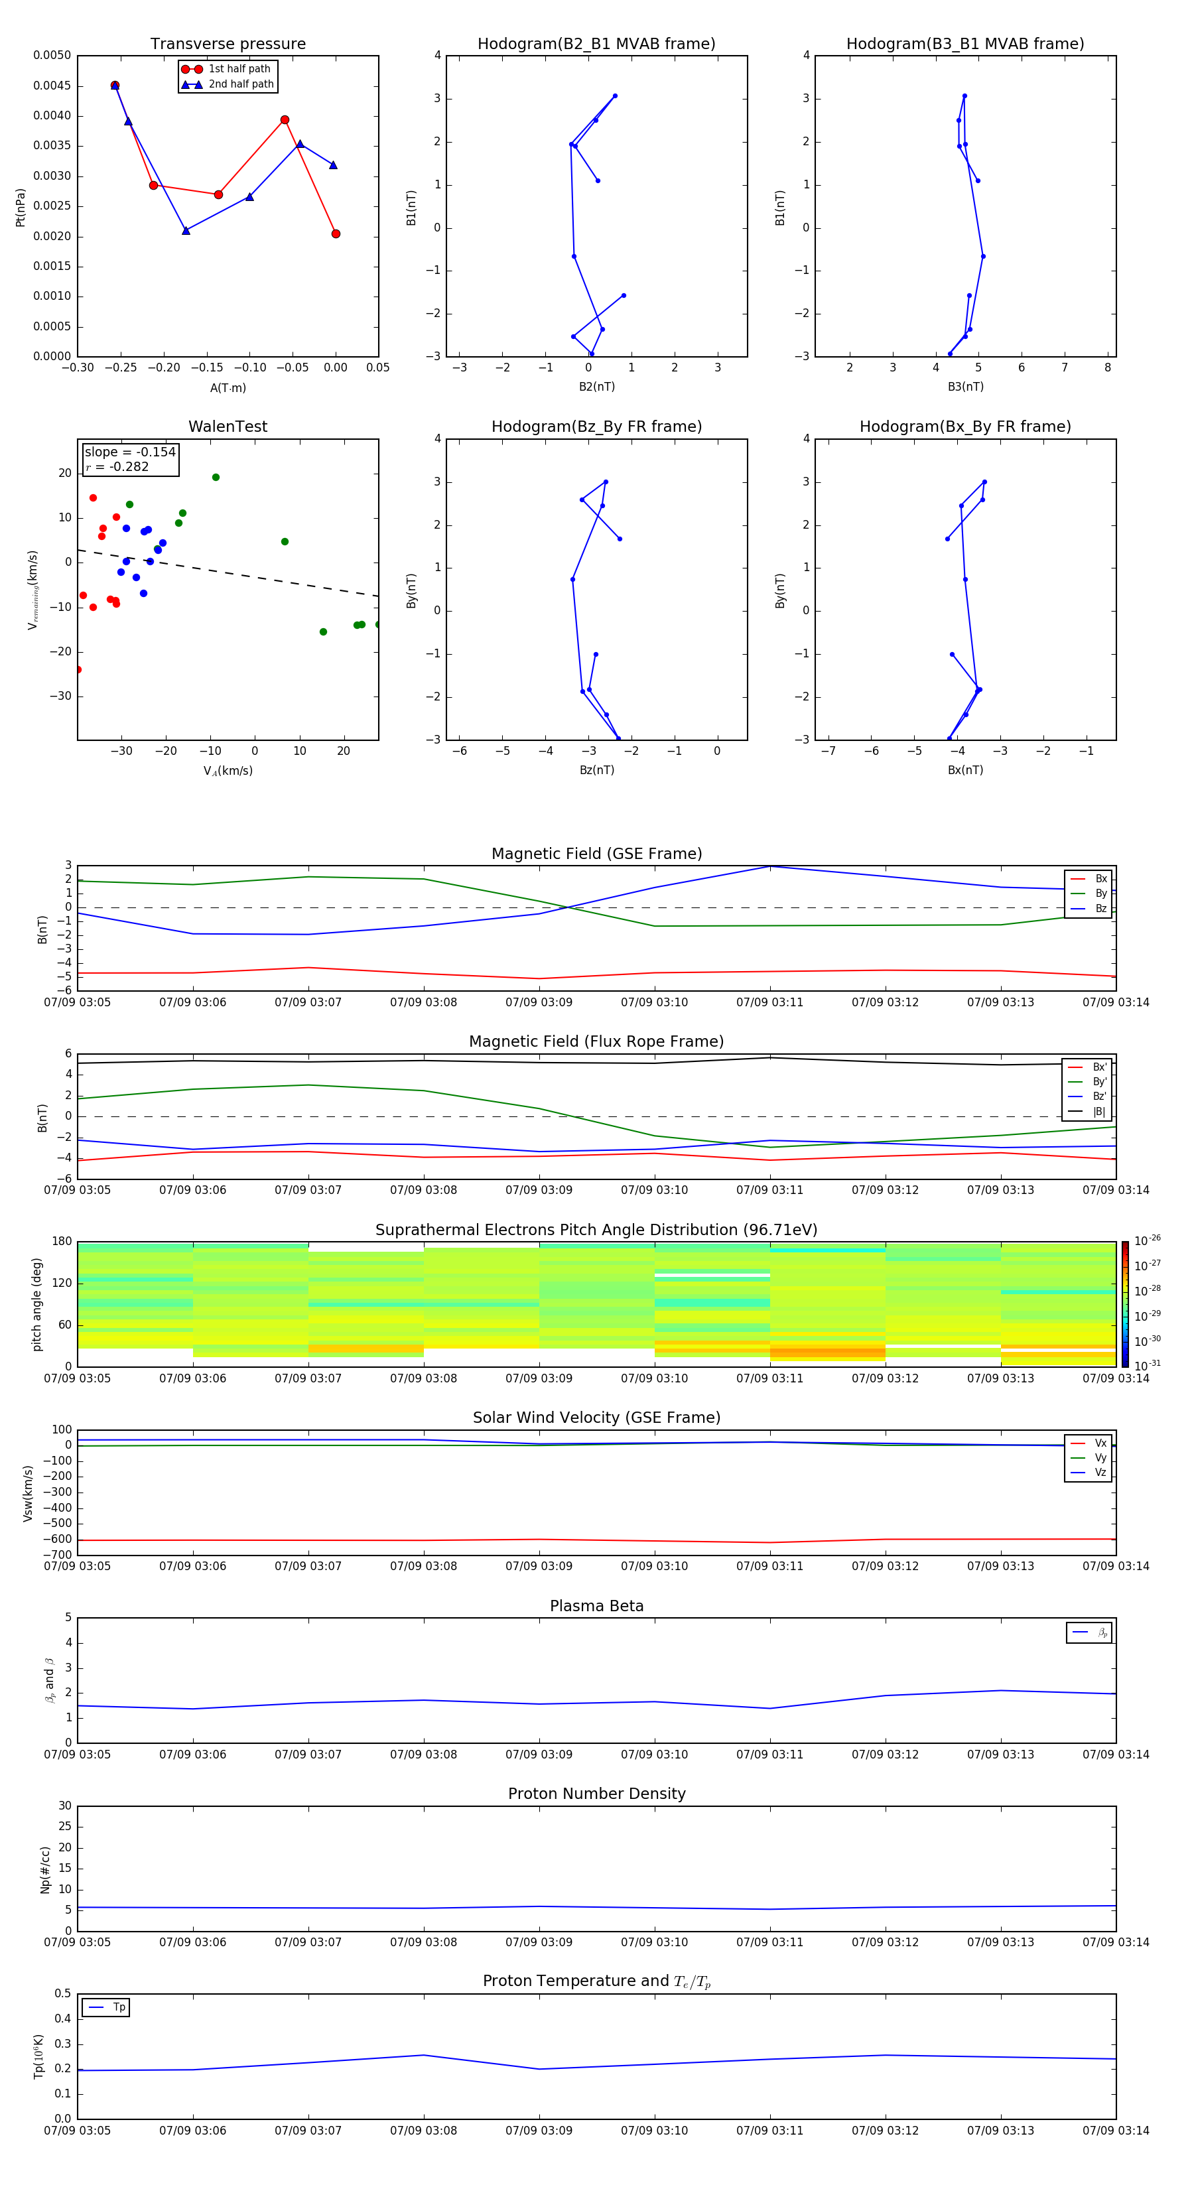
Task: Click the 'Bx(nT)' x-axis label
Action: click(965, 770)
